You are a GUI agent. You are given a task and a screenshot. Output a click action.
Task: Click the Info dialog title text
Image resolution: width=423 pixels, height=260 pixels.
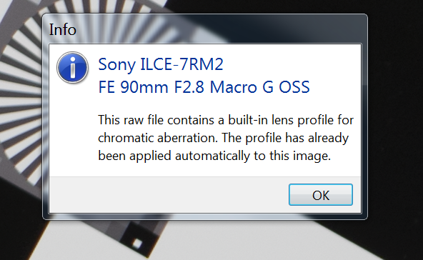coord(63,29)
